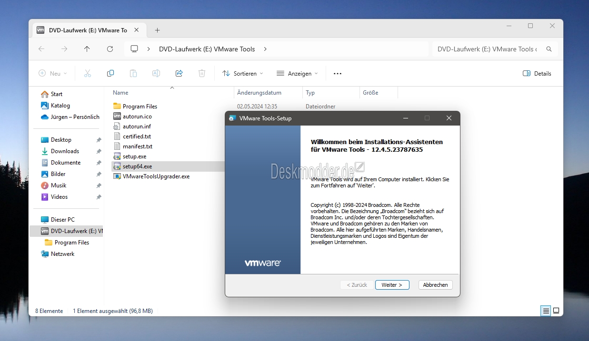Select the autorun.ico file
This screenshot has height=341, width=589.
137,117
